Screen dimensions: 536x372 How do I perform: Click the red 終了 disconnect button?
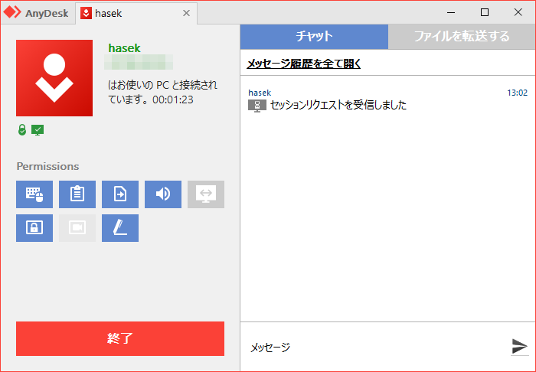click(120, 338)
